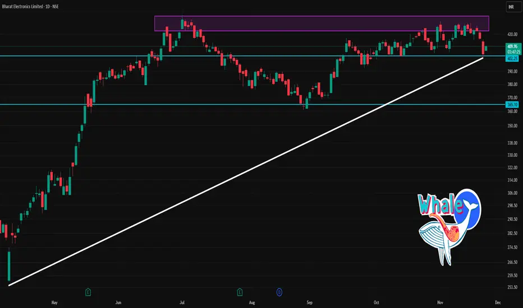
Task: Click the 380.00 price axis label
Action: (512, 84)
